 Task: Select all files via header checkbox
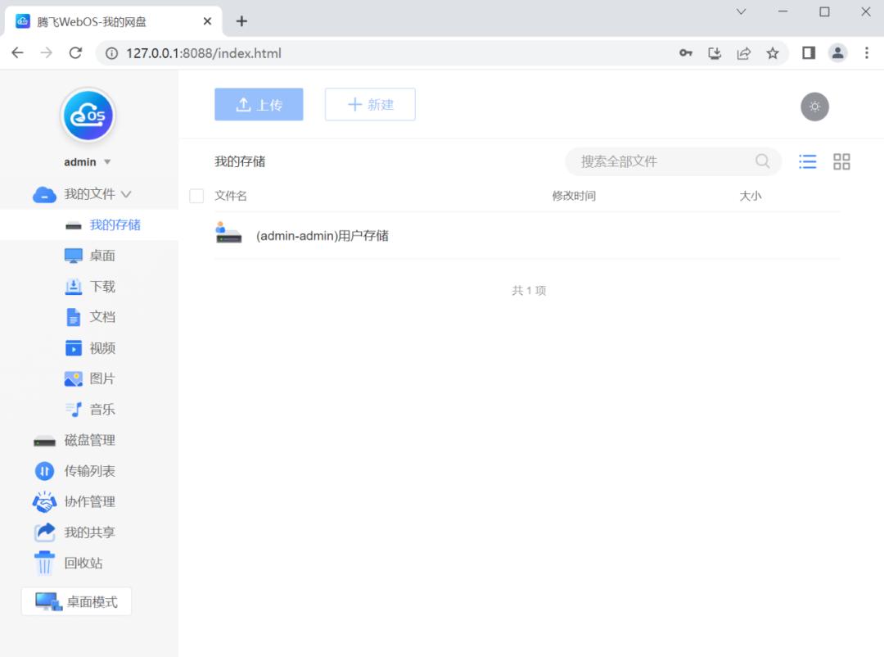coord(196,196)
